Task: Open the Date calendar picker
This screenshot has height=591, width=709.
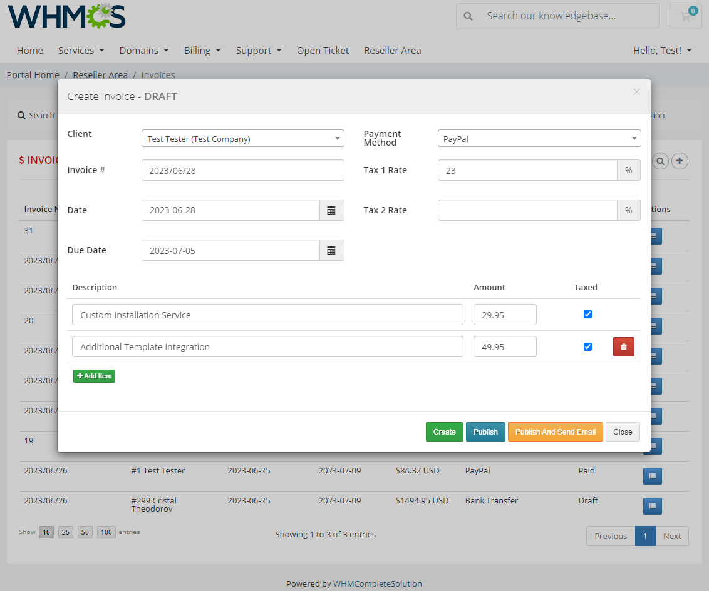Action: [x=332, y=210]
